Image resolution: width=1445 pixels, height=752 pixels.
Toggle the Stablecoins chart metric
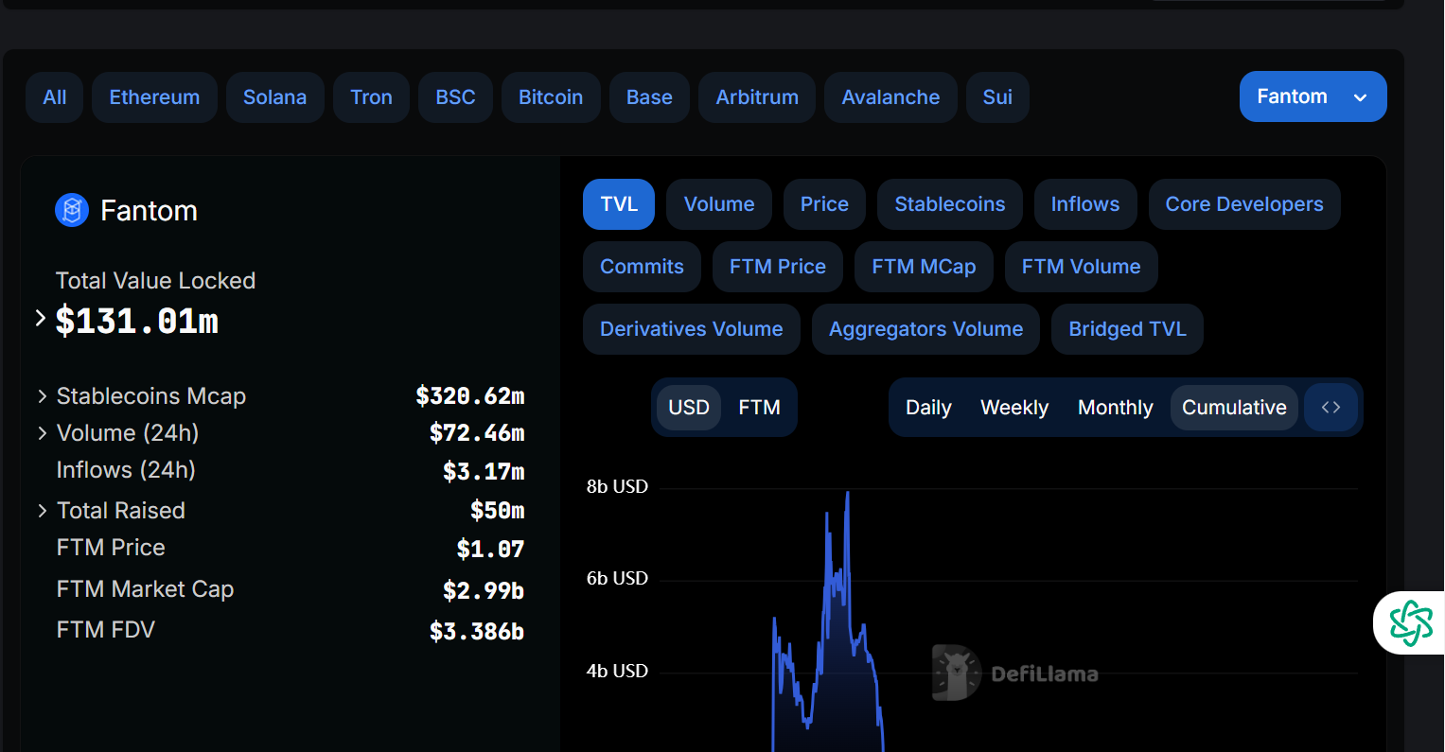pyautogui.click(x=950, y=204)
